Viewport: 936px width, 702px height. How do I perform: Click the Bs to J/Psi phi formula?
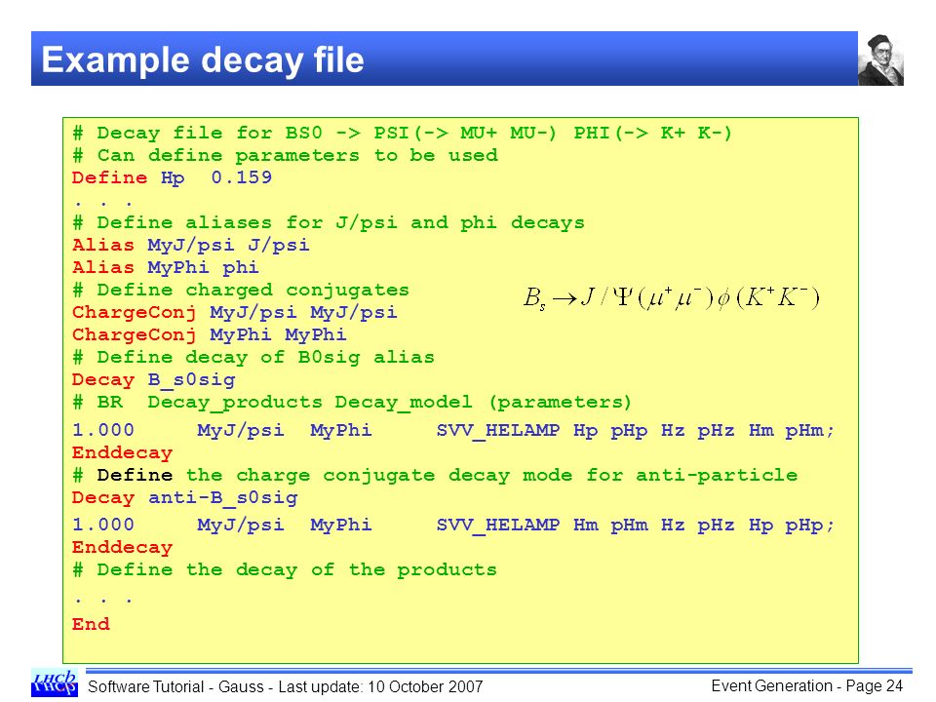click(672, 297)
